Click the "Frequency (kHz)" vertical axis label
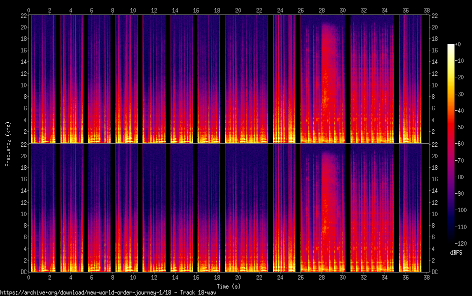The height and width of the screenshot is (296, 472). coord(8,144)
